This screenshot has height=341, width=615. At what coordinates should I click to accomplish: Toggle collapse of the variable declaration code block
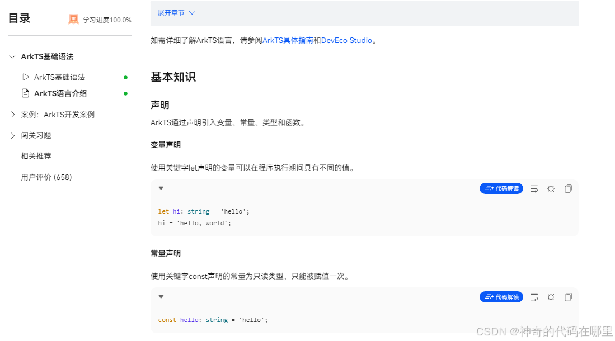tap(161, 188)
